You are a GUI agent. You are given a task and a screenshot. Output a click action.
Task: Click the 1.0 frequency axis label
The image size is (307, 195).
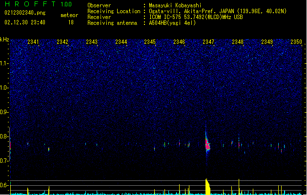4,88
